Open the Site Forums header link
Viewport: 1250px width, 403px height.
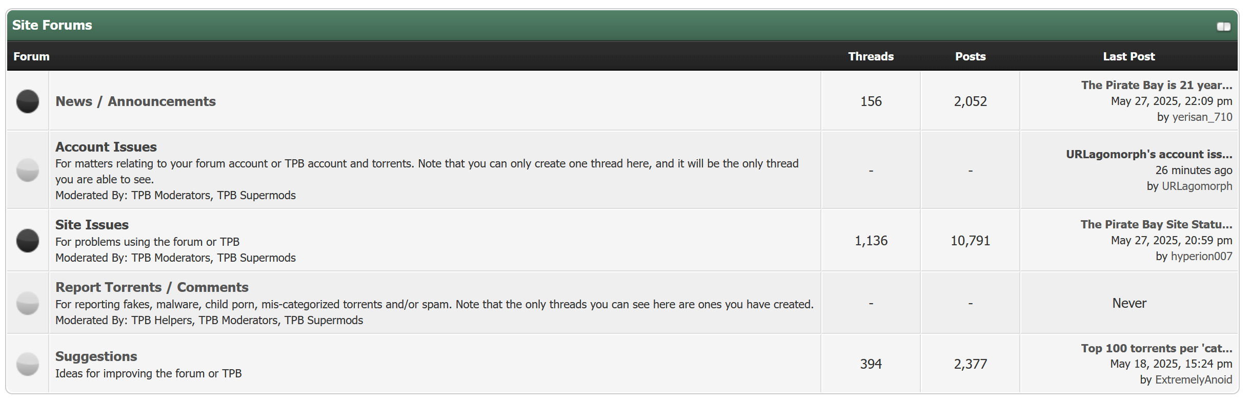tap(52, 25)
